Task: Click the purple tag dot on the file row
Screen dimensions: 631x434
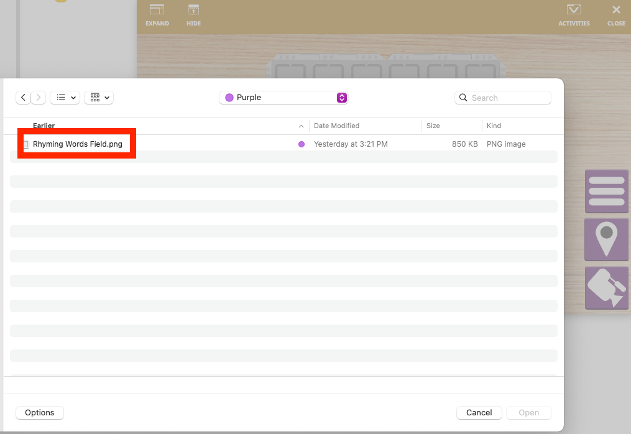Action: pyautogui.click(x=302, y=144)
